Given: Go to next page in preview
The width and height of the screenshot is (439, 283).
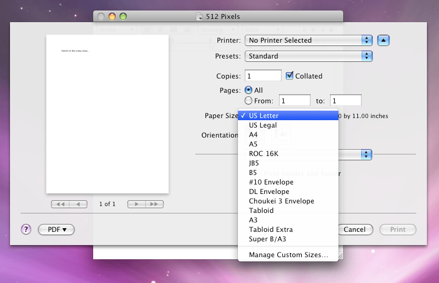Looking at the screenshot, I should pos(136,204).
